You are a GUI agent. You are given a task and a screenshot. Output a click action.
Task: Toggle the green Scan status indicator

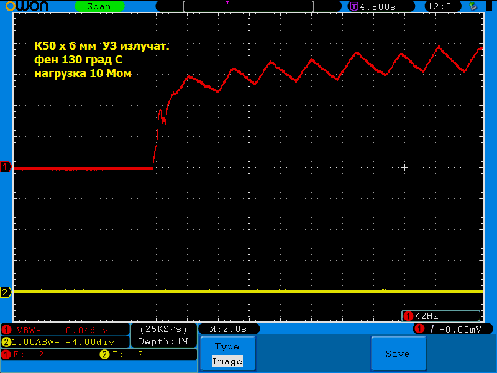[99, 6]
